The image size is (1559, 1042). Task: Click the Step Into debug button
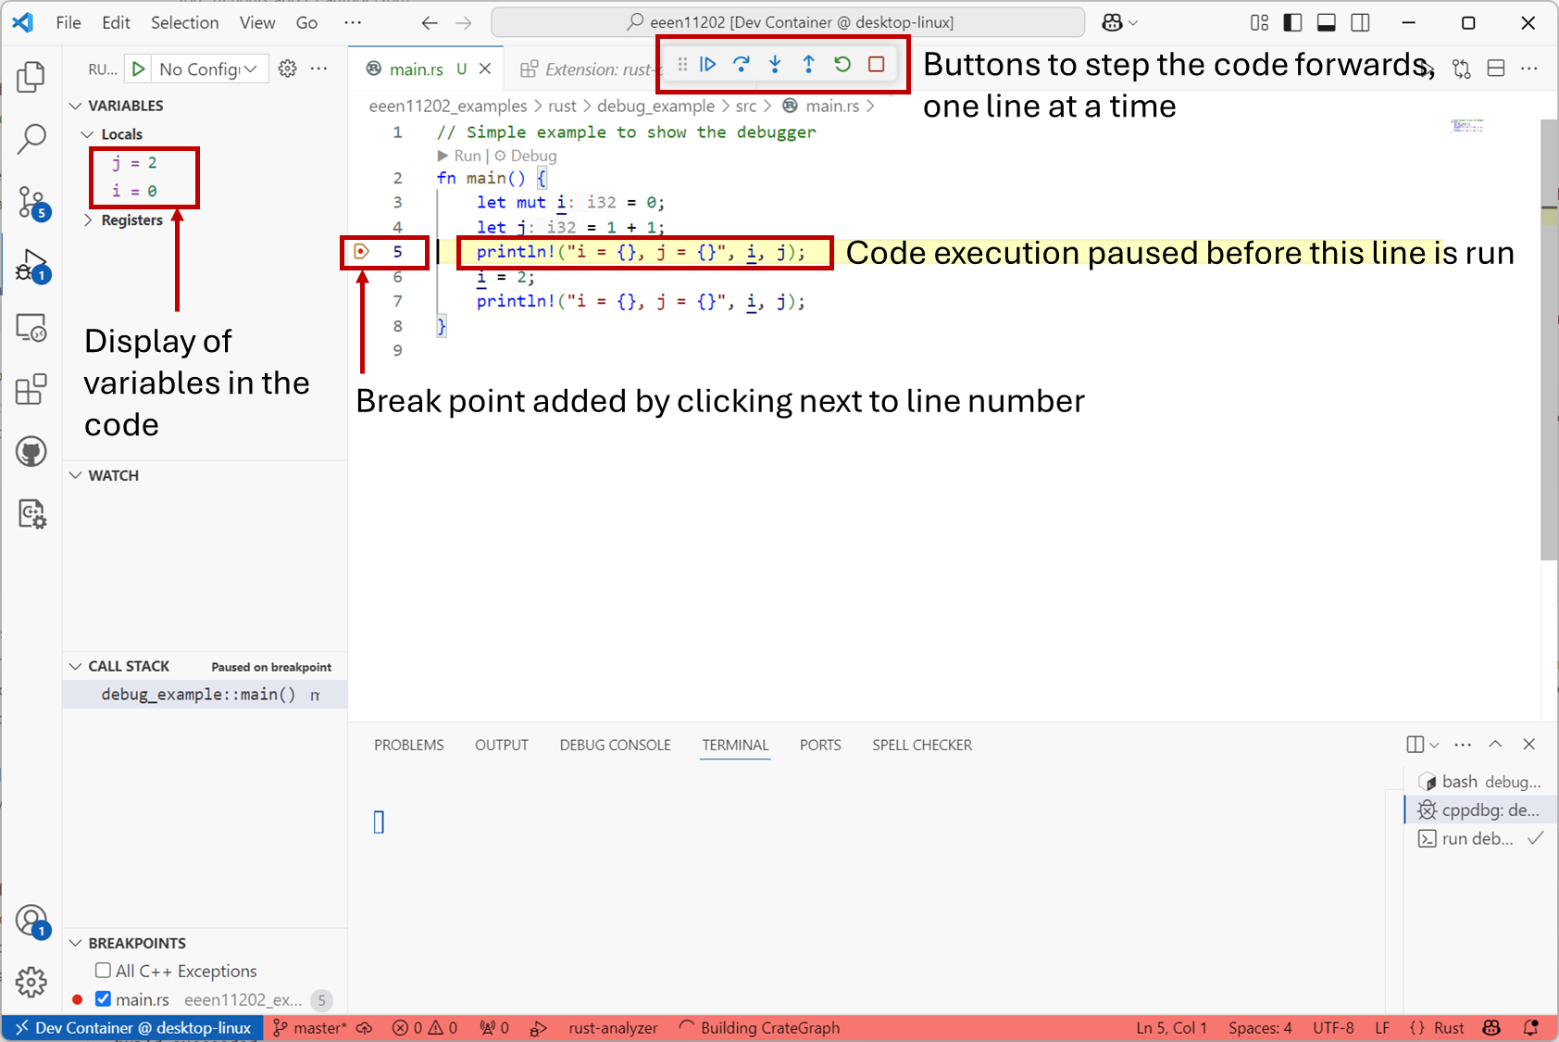(x=775, y=64)
